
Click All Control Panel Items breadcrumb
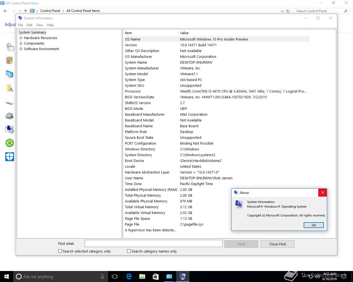[x=83, y=11]
